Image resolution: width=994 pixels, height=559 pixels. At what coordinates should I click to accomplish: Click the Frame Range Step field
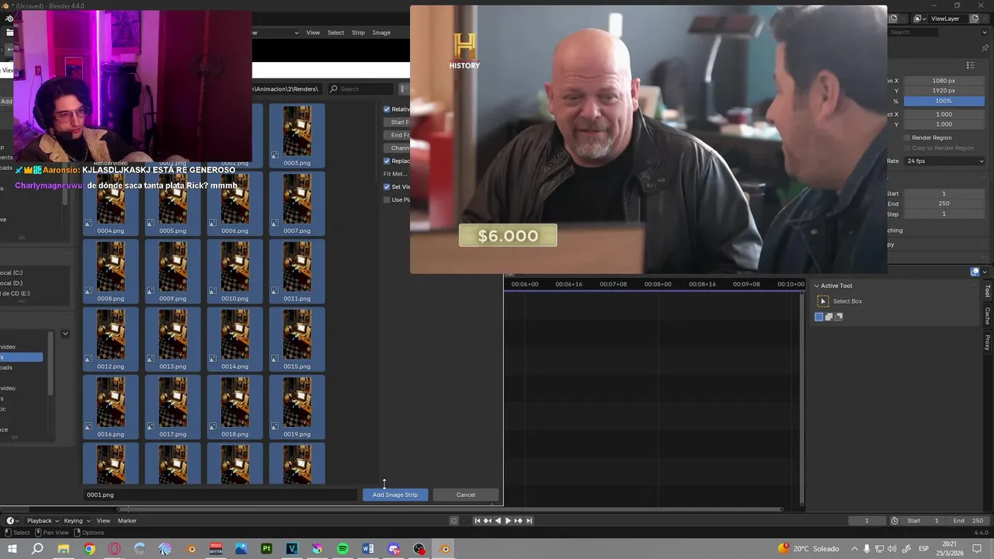pos(944,214)
